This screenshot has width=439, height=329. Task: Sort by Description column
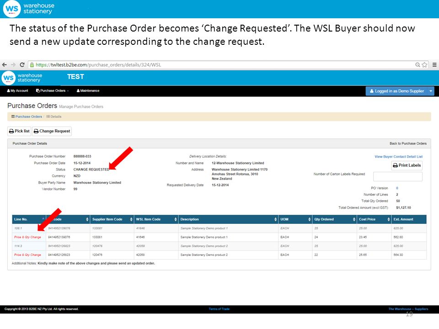[x=228, y=219]
